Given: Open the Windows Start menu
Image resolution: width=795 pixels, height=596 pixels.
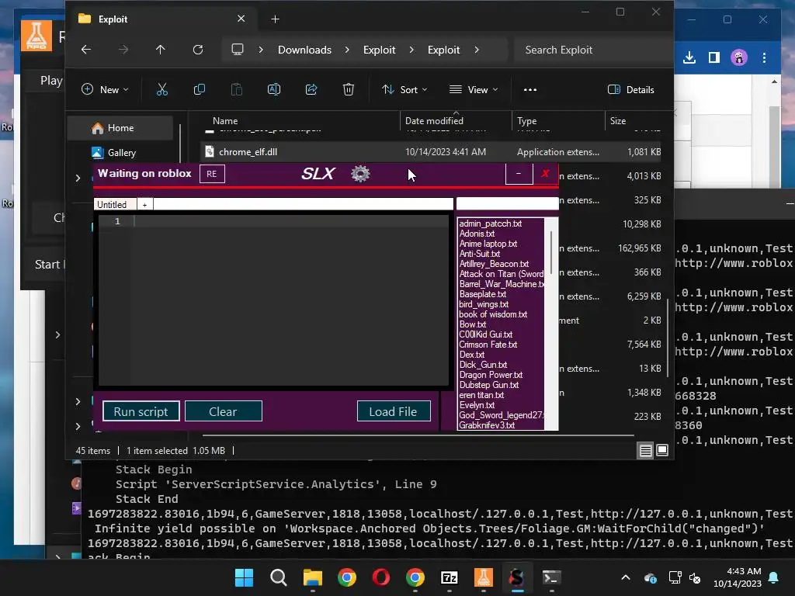Looking at the screenshot, I should click(x=244, y=577).
